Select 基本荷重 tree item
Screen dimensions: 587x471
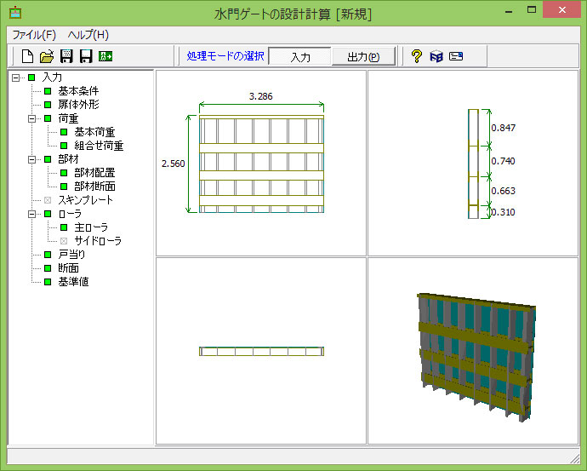pyautogui.click(x=94, y=132)
